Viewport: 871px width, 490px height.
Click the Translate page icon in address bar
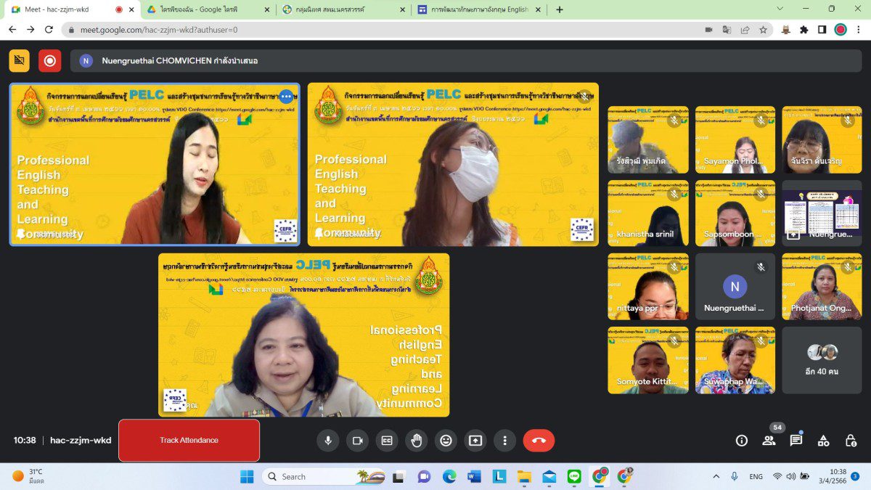coord(727,30)
